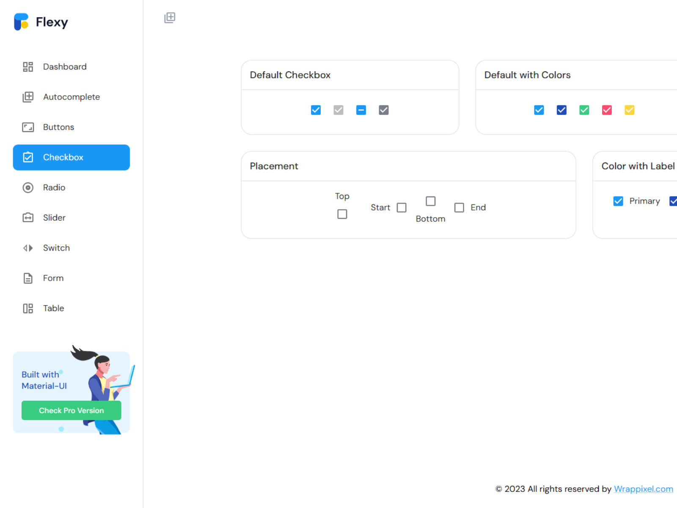Toggle the light blue color checkbox
Viewport: 677px width, 508px height.
pos(539,110)
